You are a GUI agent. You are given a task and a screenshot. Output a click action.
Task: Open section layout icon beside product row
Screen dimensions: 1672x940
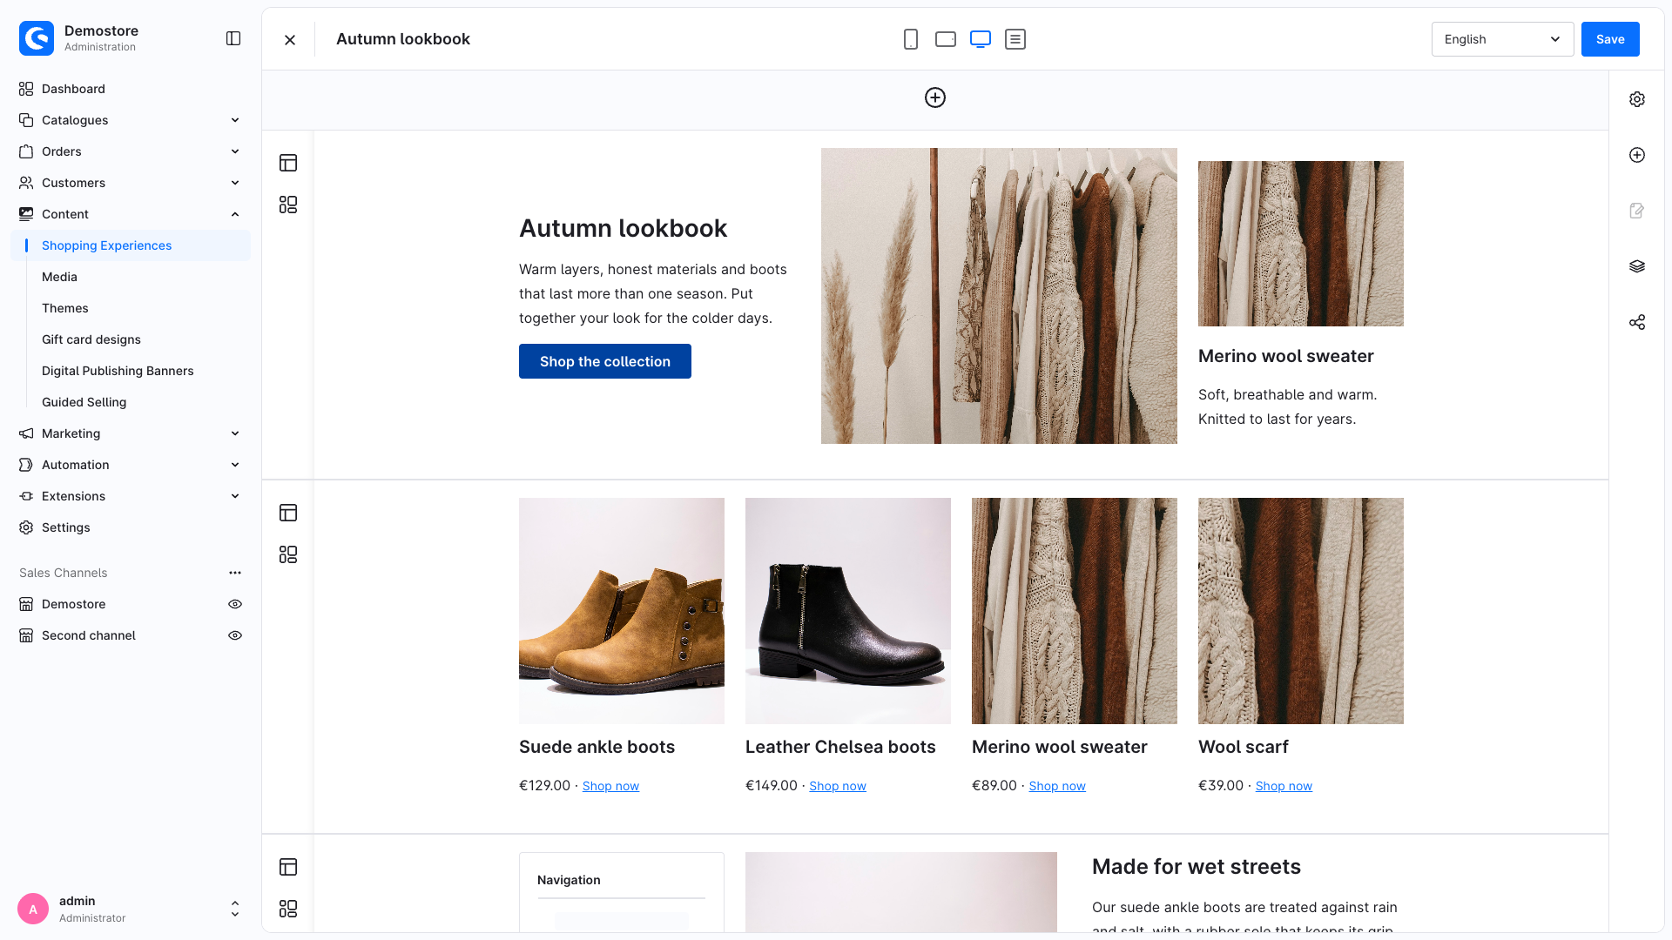[x=288, y=513]
